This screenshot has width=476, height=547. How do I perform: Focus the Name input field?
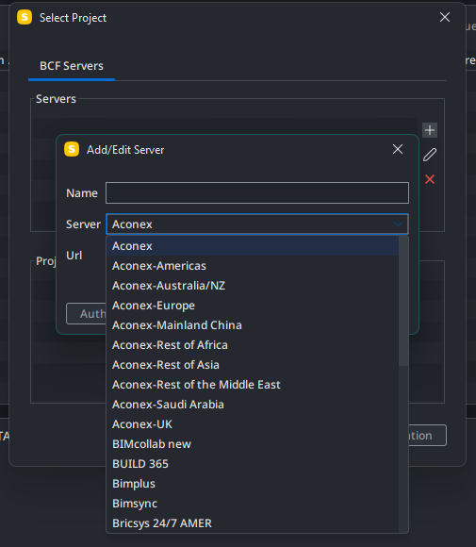point(257,192)
